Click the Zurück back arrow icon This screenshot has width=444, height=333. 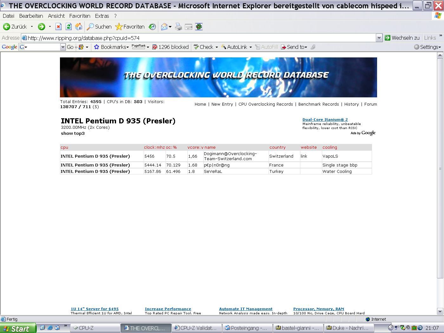click(7, 27)
